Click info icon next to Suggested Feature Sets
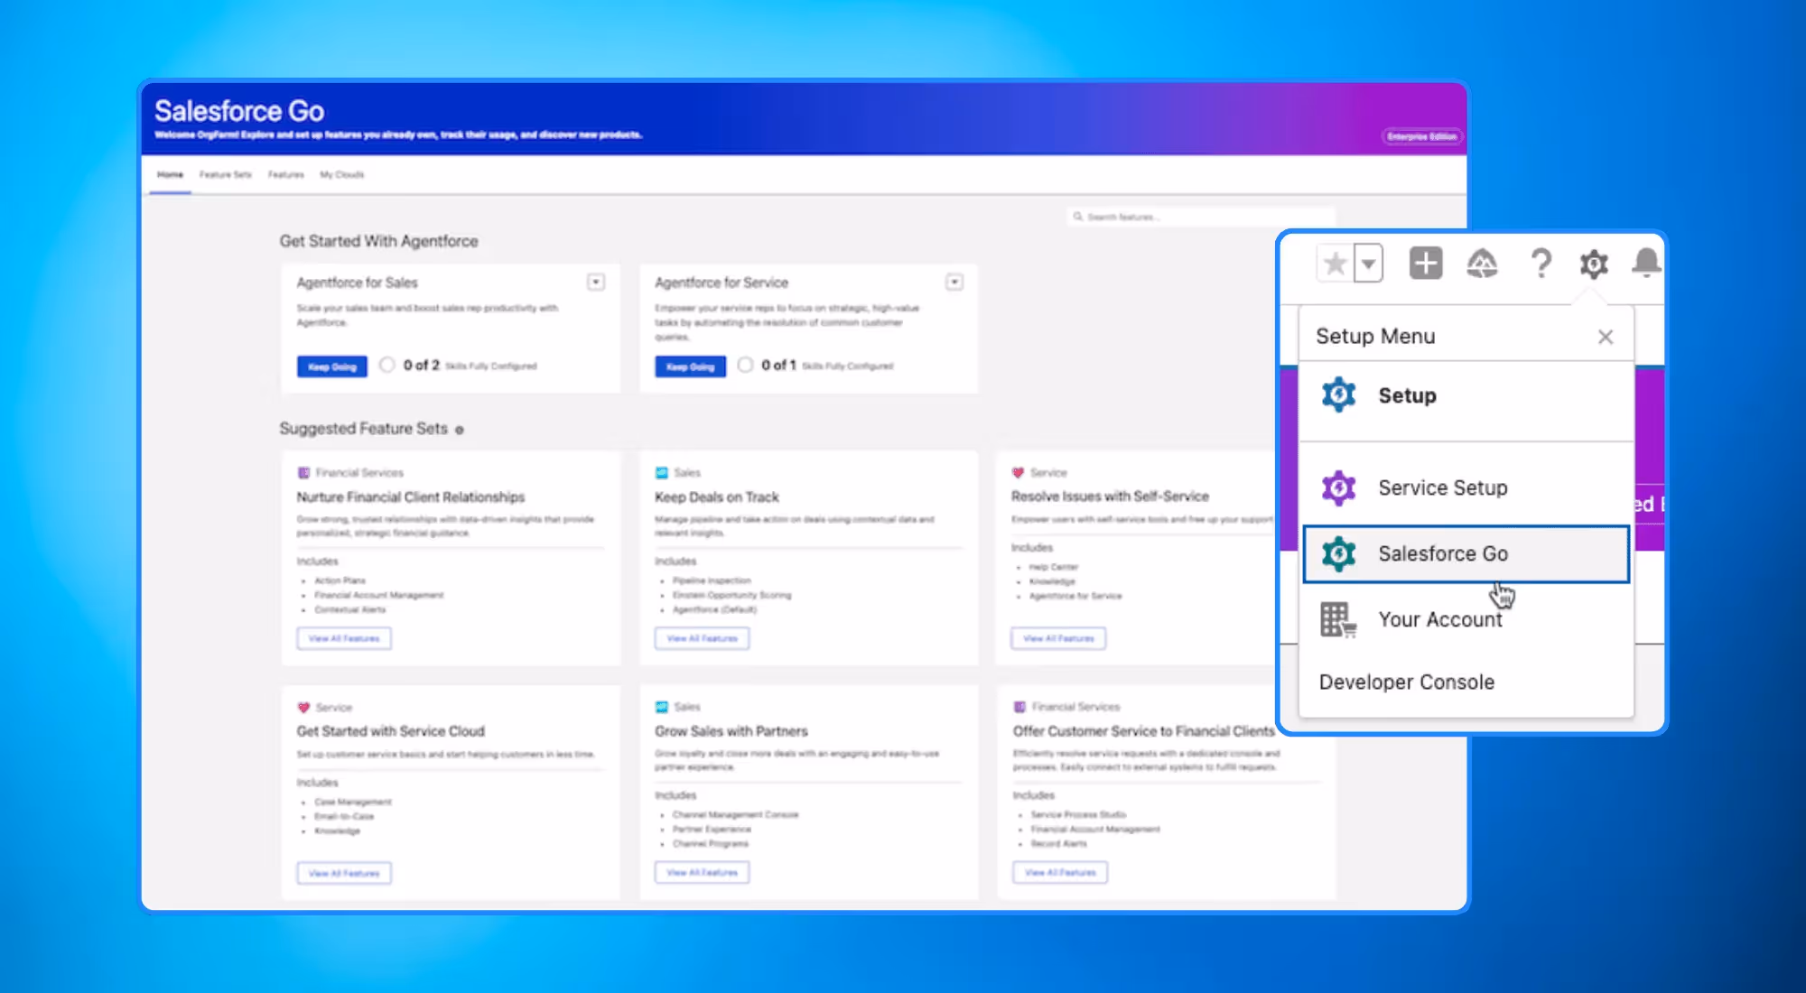This screenshot has width=1806, height=993. pos(460,430)
